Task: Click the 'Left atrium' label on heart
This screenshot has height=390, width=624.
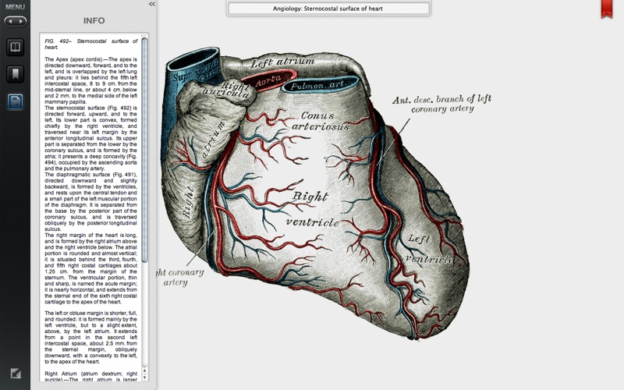Action: click(282, 62)
